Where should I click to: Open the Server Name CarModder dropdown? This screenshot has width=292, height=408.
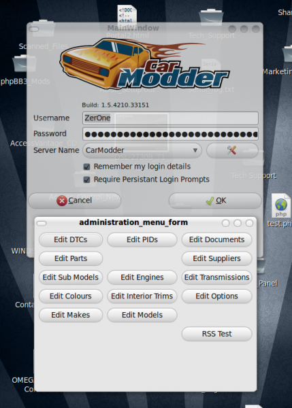[142, 150]
